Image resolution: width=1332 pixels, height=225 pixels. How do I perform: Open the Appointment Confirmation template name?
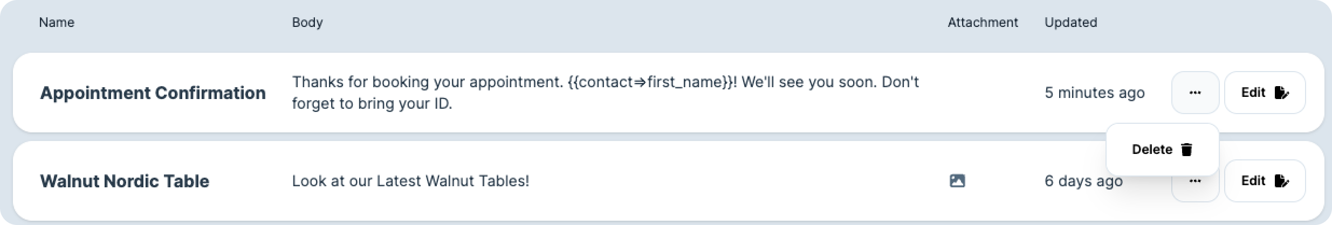(x=153, y=93)
